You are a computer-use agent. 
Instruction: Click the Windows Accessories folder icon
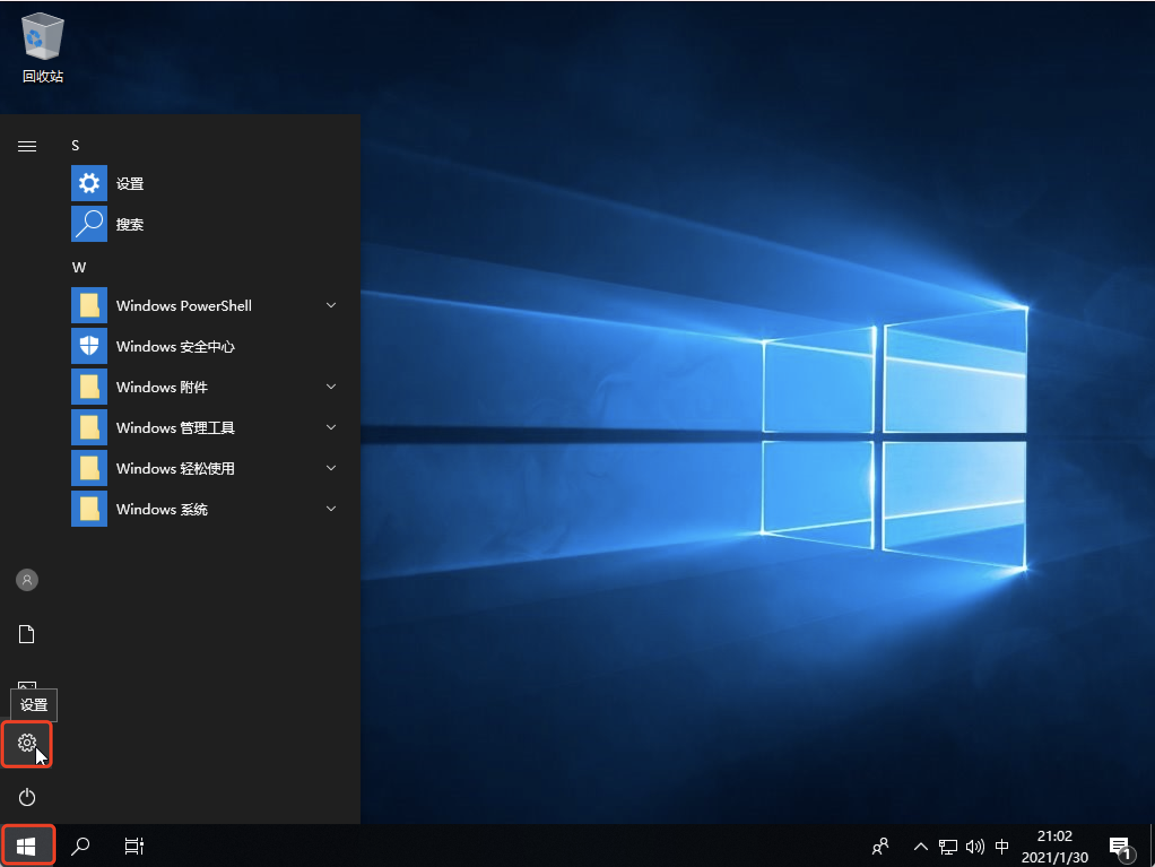pos(89,387)
